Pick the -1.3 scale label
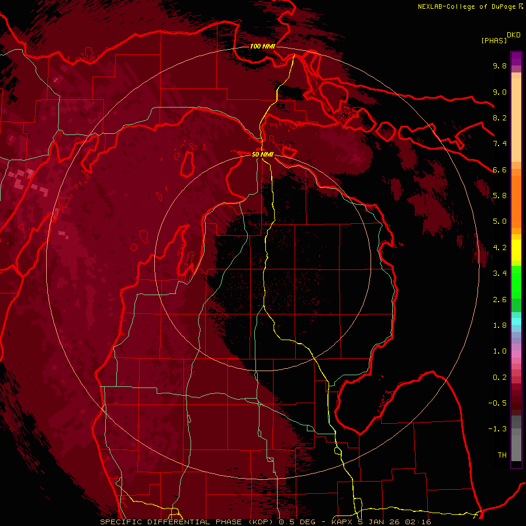Image resolution: width=526 pixels, height=526 pixels. click(497, 429)
